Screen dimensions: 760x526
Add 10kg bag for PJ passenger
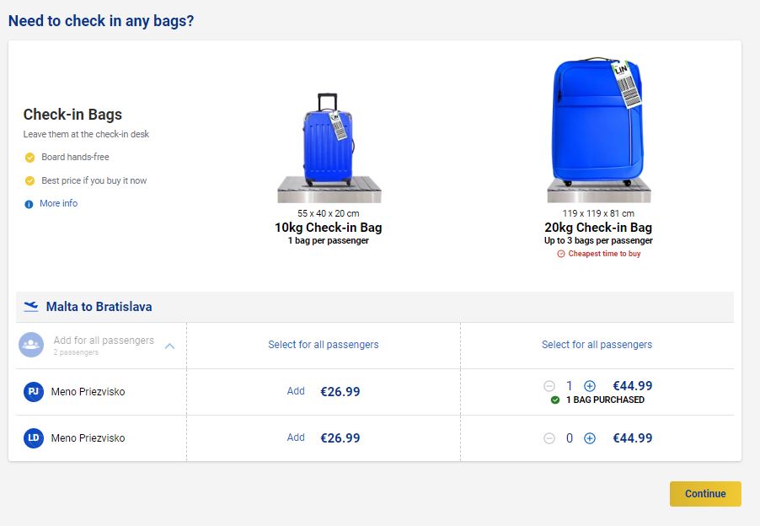(296, 391)
